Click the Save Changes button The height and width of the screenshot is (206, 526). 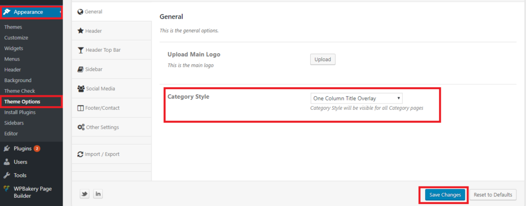[445, 195]
